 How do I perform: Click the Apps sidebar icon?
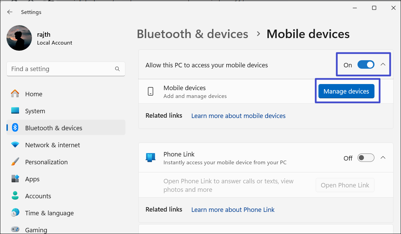click(15, 179)
